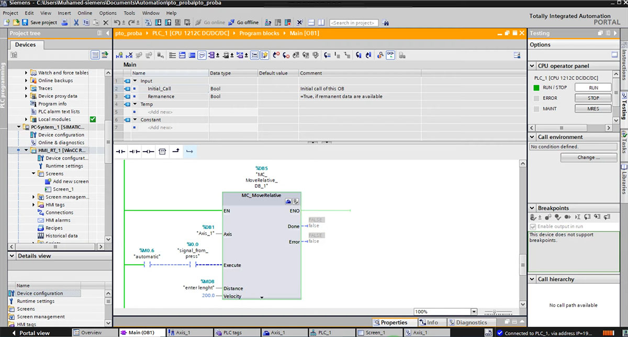The height and width of the screenshot is (337, 628).
Task: Open the Help menu
Action: point(171,13)
